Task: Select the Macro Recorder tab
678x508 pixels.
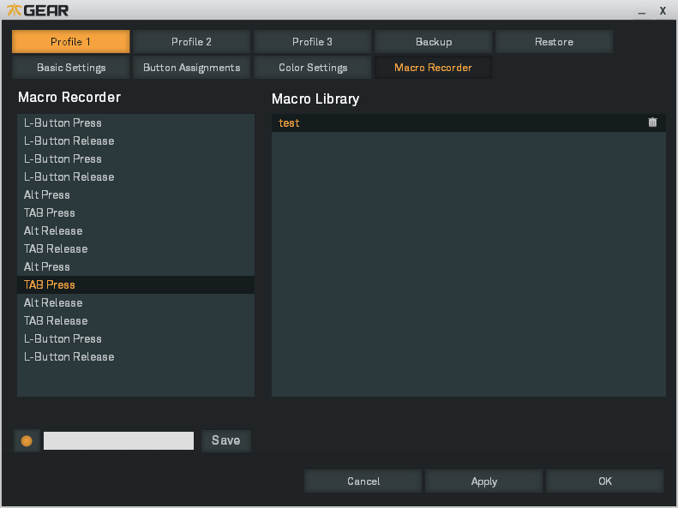Action: coord(433,68)
